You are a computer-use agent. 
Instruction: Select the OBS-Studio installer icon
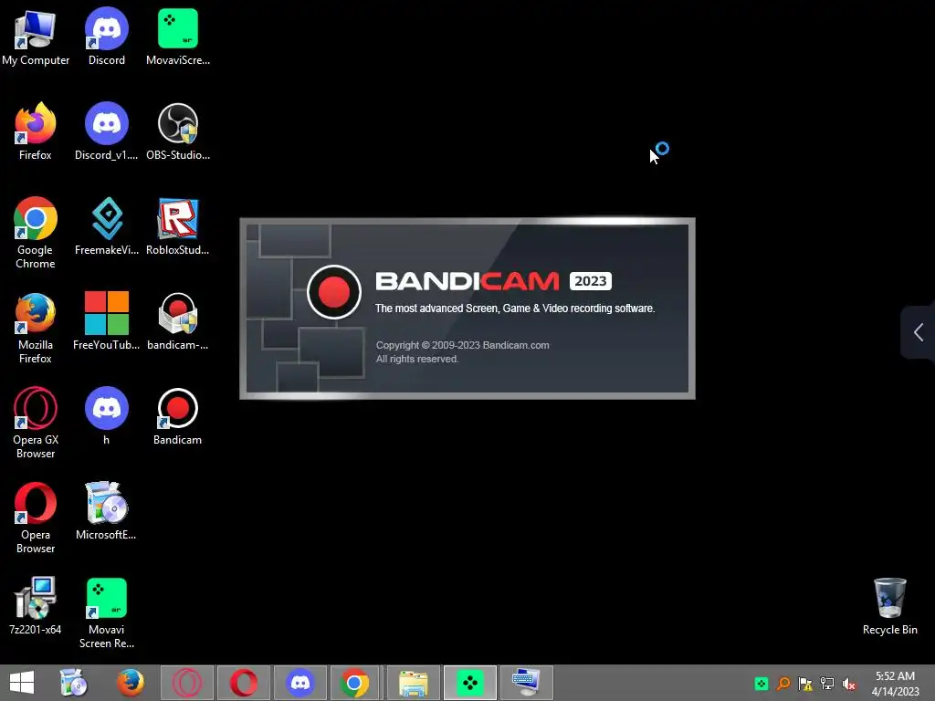(x=178, y=131)
